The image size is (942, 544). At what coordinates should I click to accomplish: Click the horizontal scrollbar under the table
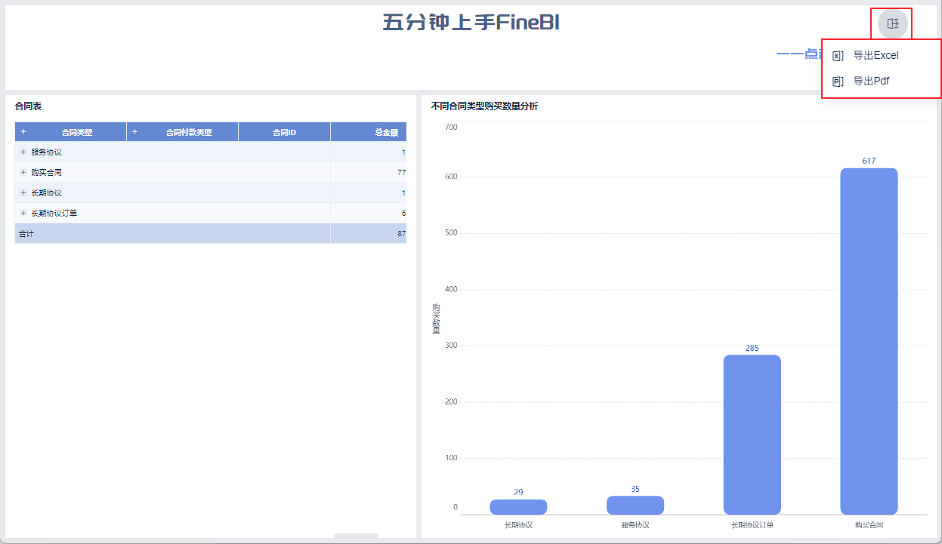coord(356,536)
